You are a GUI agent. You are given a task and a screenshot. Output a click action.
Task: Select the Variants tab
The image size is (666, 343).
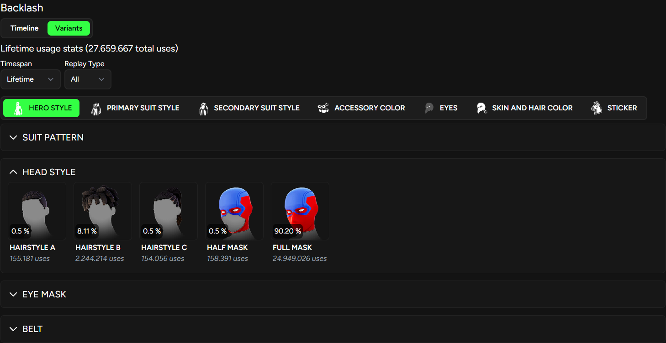click(x=69, y=28)
